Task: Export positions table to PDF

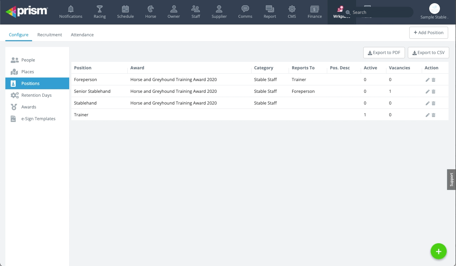Action: [384, 53]
